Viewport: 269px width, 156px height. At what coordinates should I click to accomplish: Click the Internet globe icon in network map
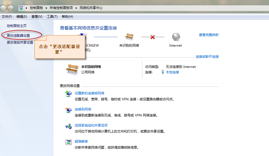click(176, 37)
